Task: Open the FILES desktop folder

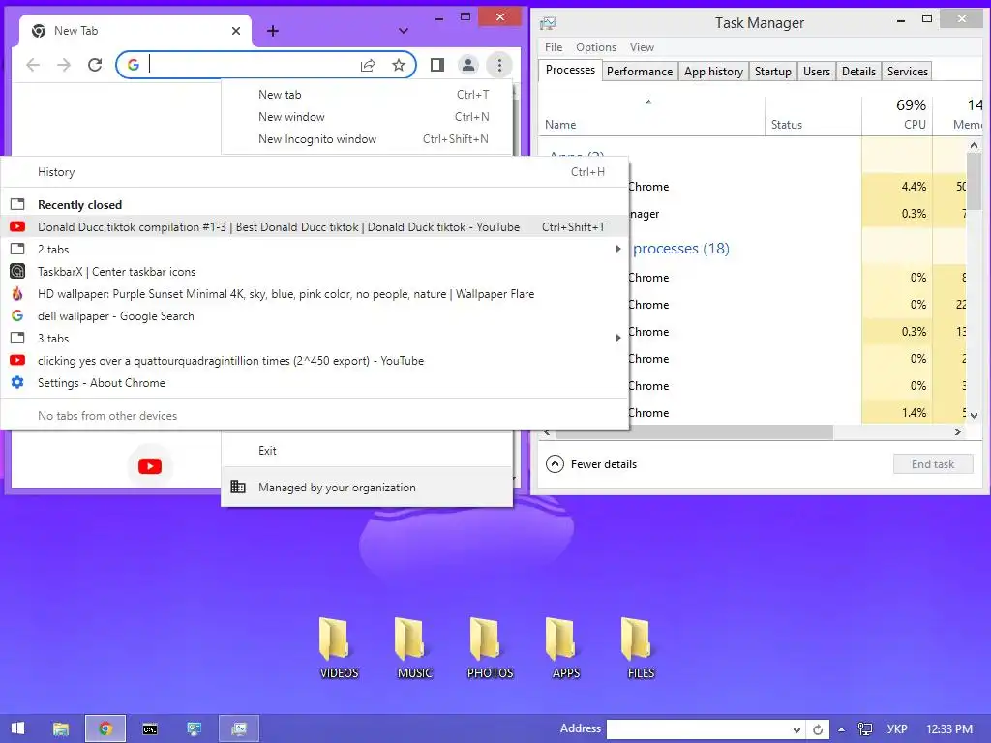Action: point(641,647)
